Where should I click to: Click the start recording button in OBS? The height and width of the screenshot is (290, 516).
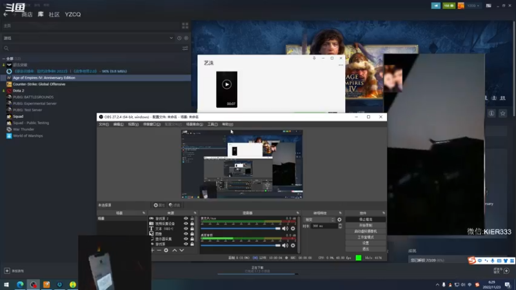(366, 226)
